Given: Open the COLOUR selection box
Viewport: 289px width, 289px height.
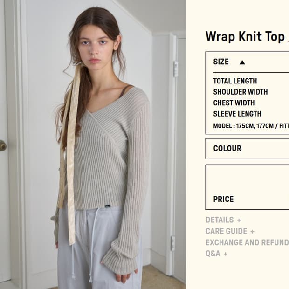Looking at the screenshot, I should (x=247, y=149).
